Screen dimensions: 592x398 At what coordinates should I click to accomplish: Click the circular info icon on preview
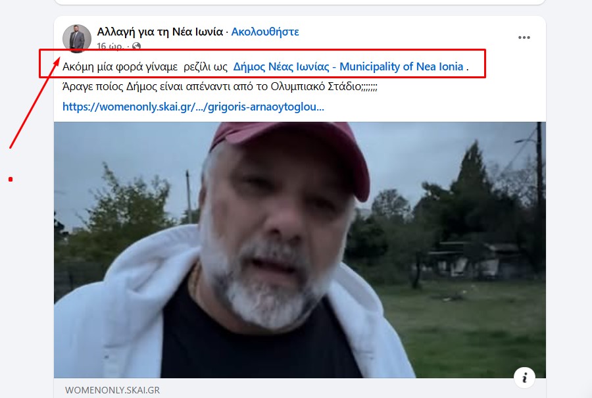tap(524, 377)
